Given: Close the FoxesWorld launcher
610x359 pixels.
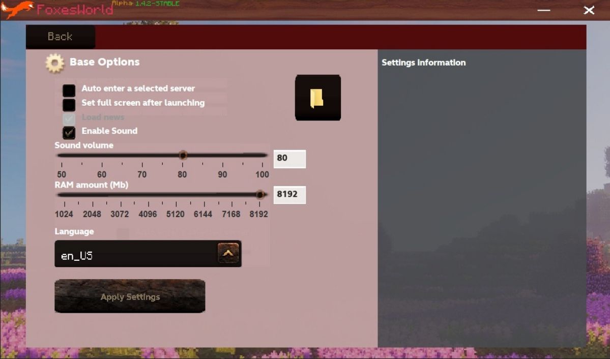Looking at the screenshot, I should pyautogui.click(x=589, y=10).
